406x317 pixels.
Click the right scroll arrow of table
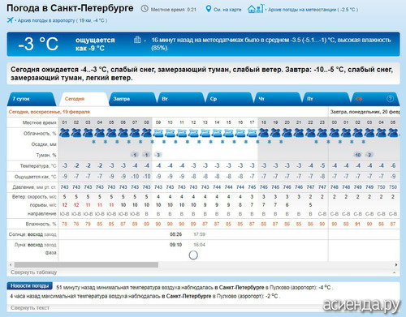tap(396, 264)
